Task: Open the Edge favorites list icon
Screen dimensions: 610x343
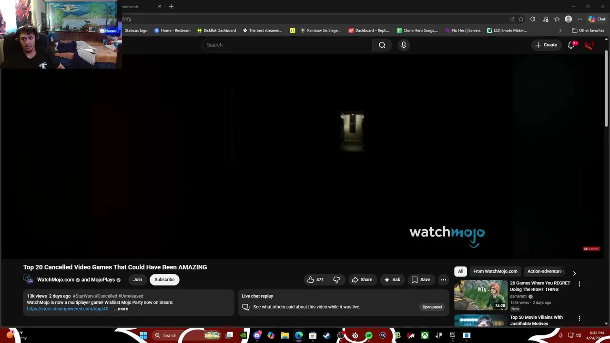Action: tap(557, 19)
